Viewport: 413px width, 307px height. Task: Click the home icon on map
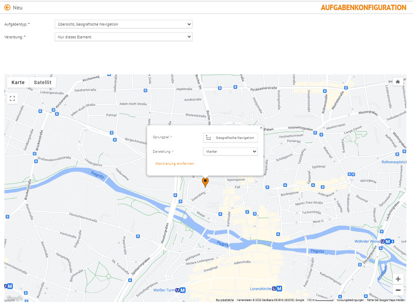[x=397, y=82]
